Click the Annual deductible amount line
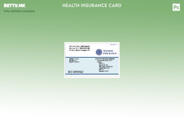184x120 pixels. (105, 60)
